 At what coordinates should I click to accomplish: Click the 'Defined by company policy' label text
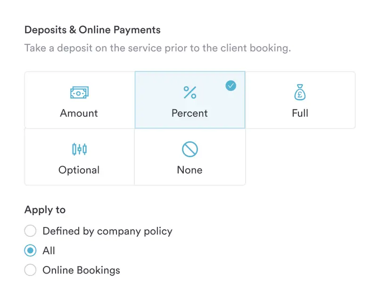click(107, 231)
